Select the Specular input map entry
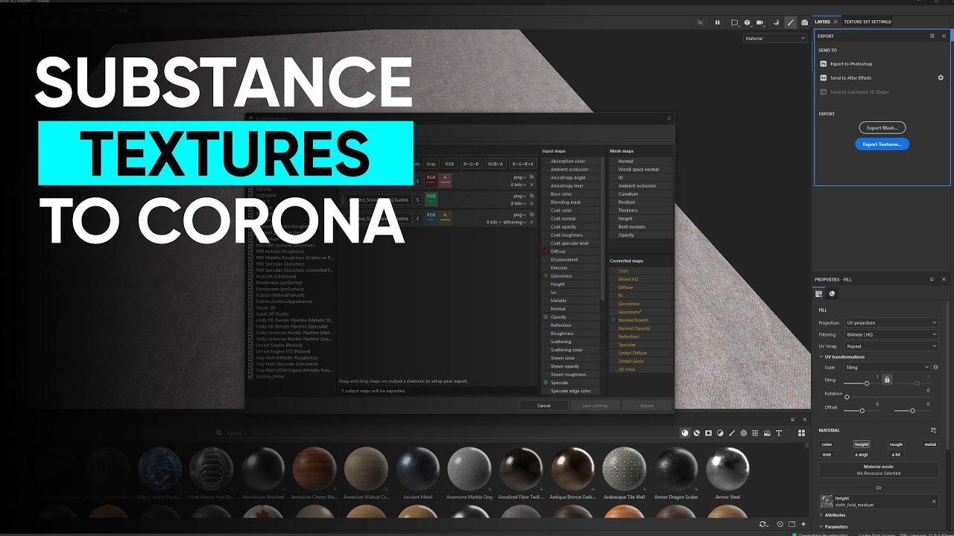The image size is (954, 536). [560, 383]
